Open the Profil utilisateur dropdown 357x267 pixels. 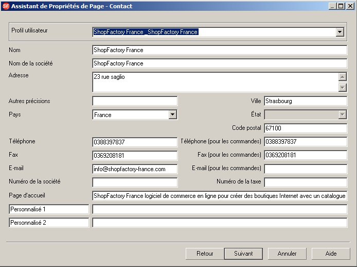pos(339,32)
